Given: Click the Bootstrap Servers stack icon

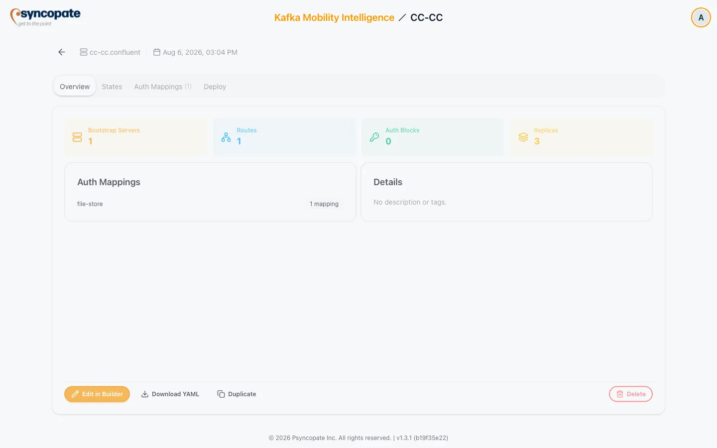Looking at the screenshot, I should (x=77, y=137).
